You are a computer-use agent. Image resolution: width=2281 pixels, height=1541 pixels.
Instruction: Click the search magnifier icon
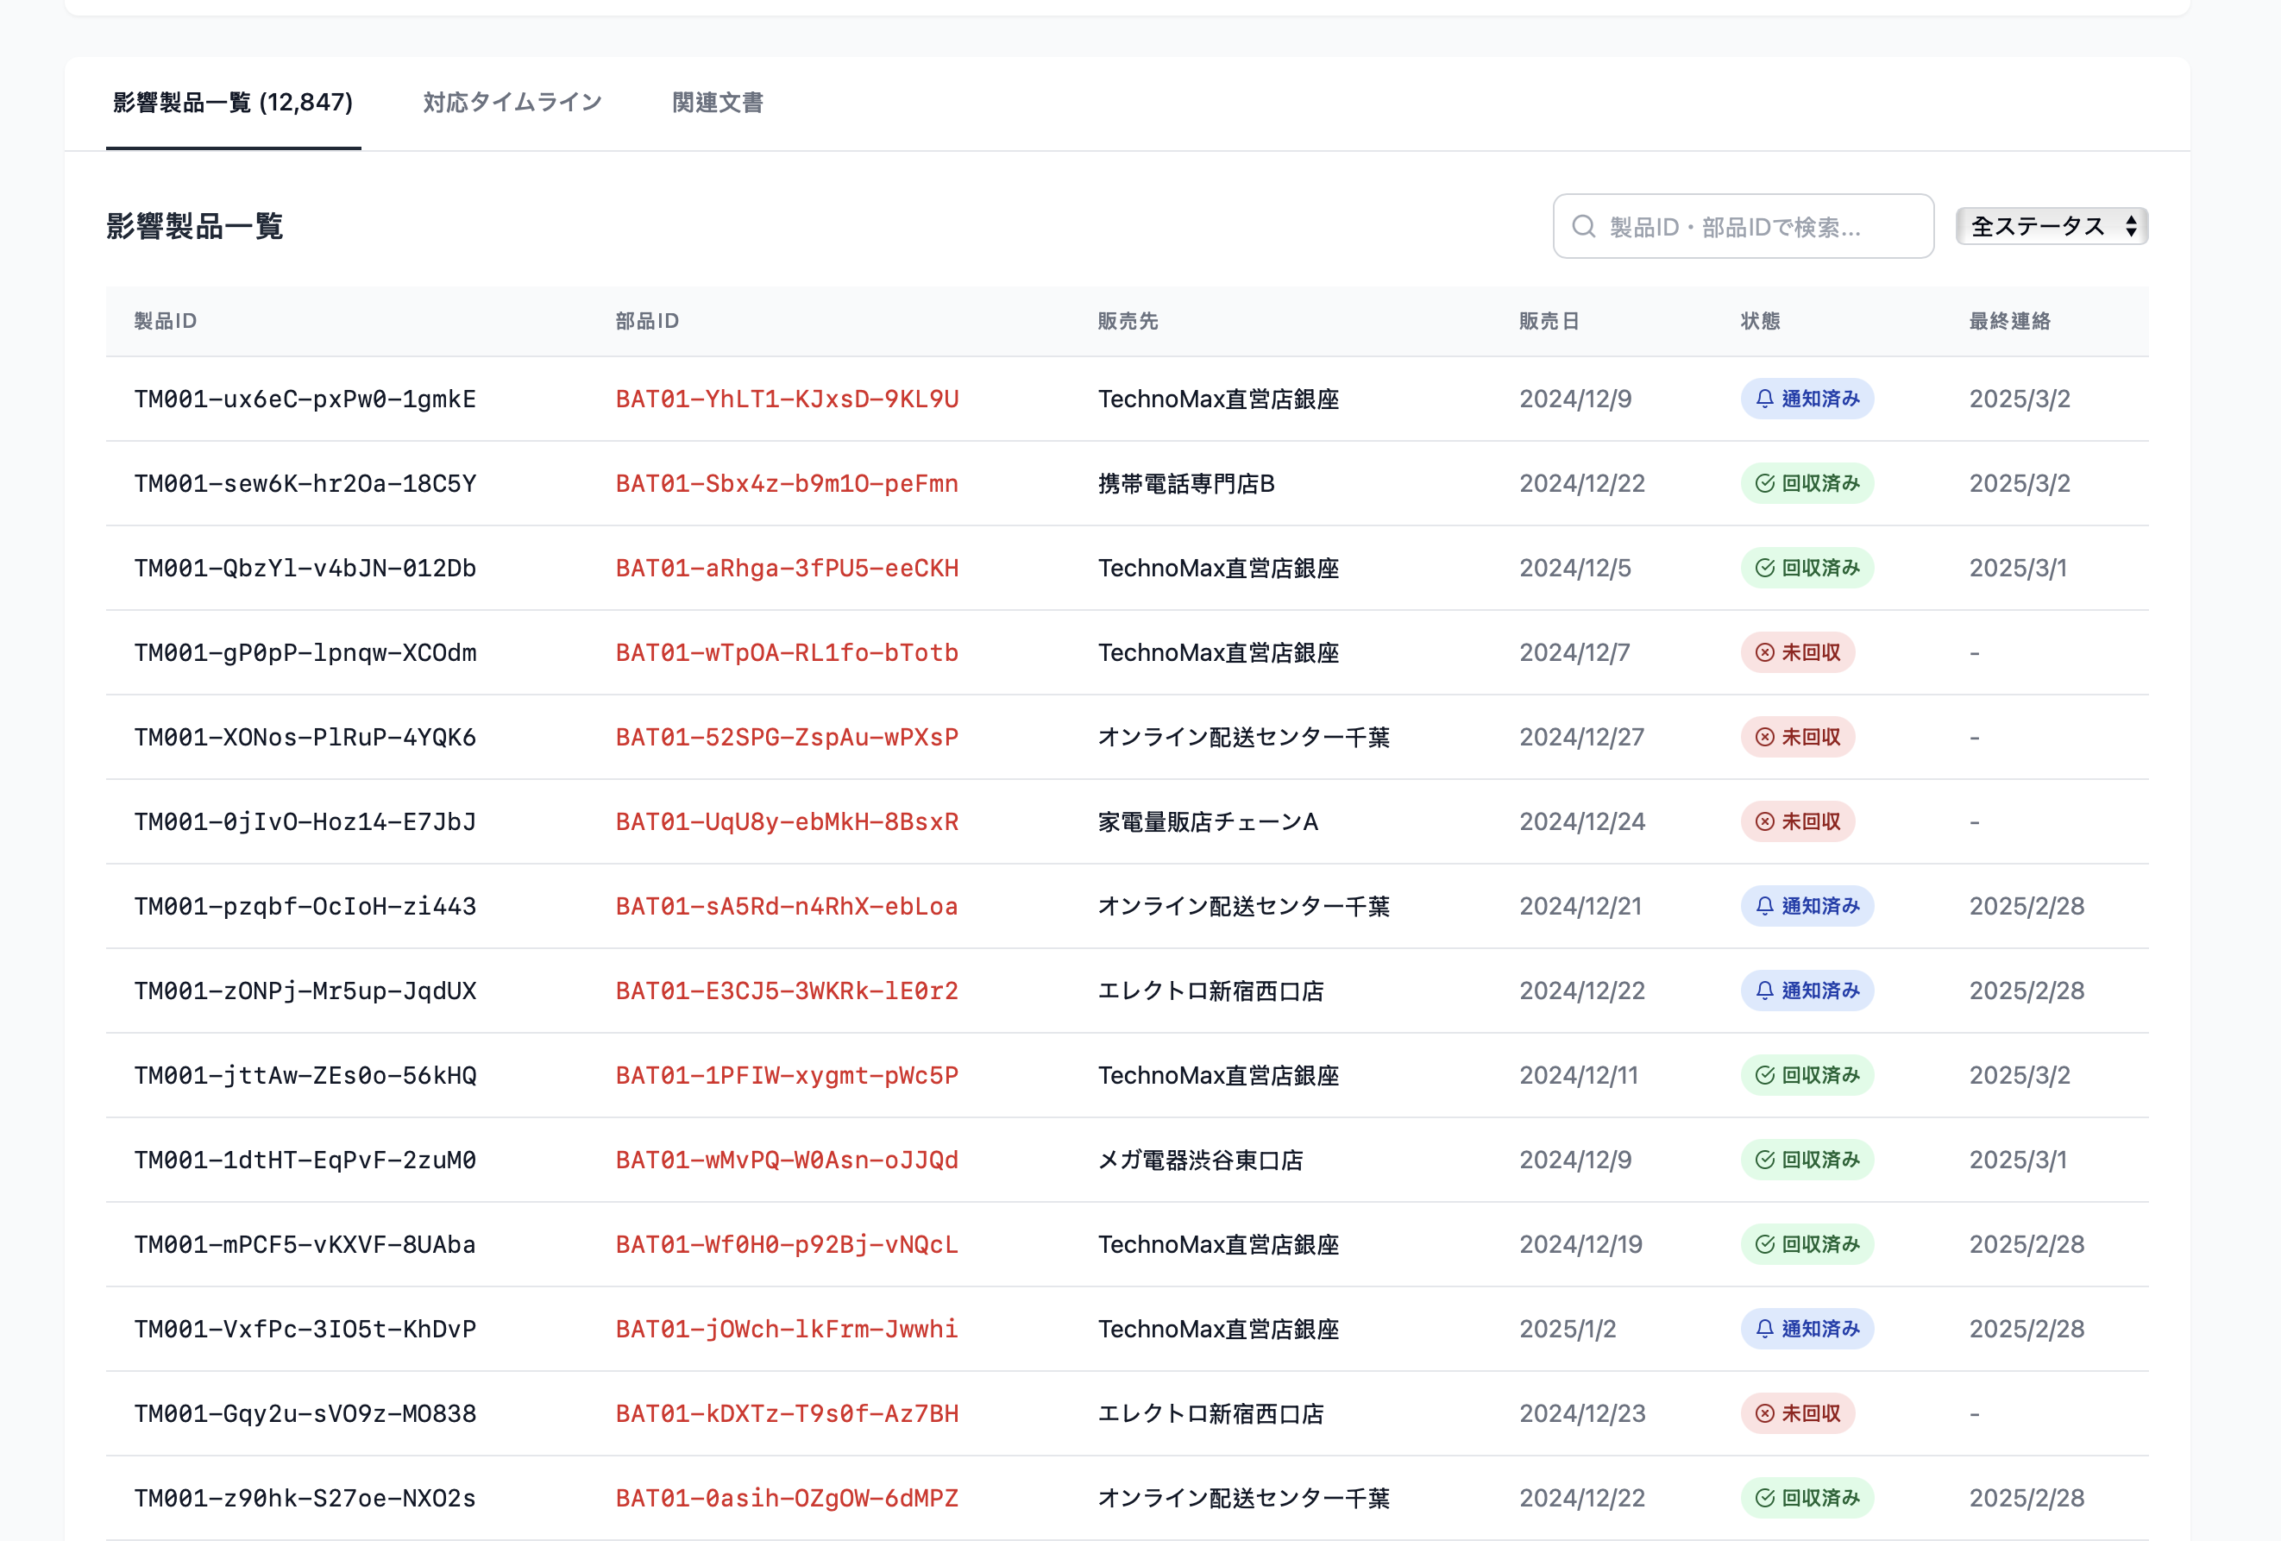(x=1582, y=227)
